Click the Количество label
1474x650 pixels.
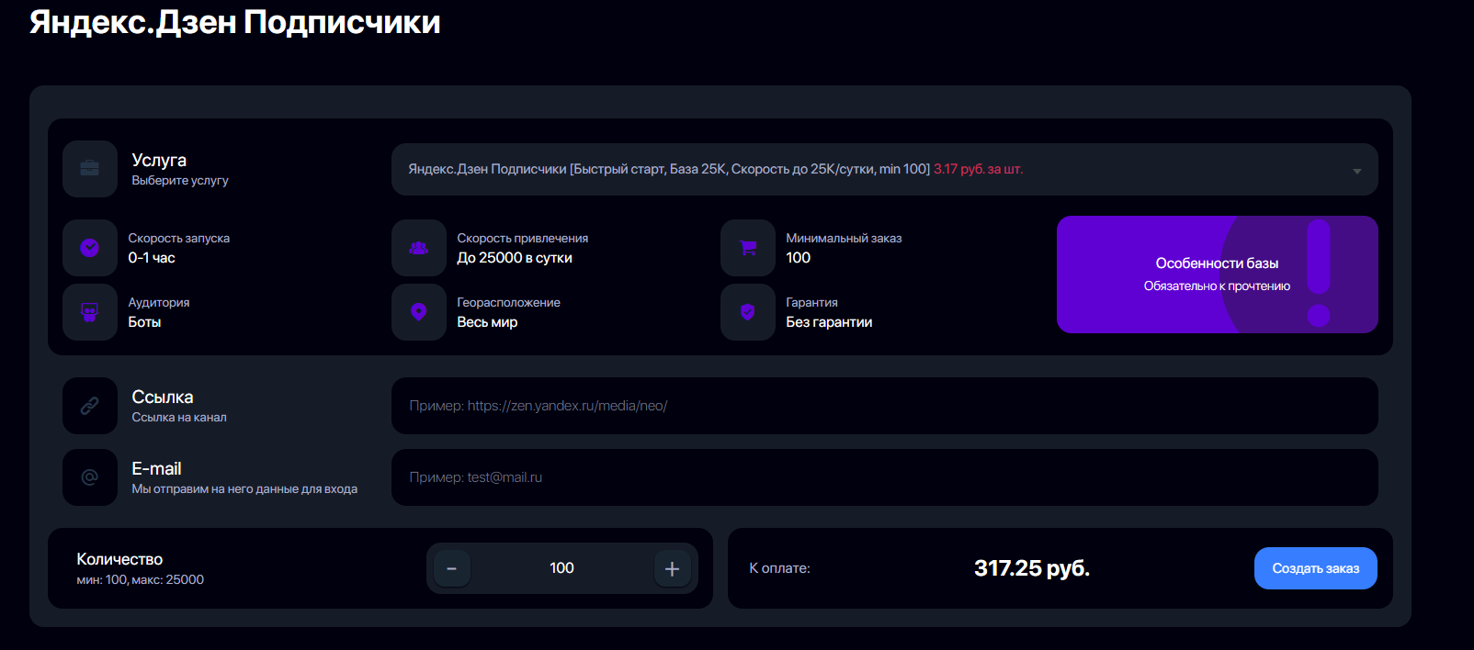(119, 559)
